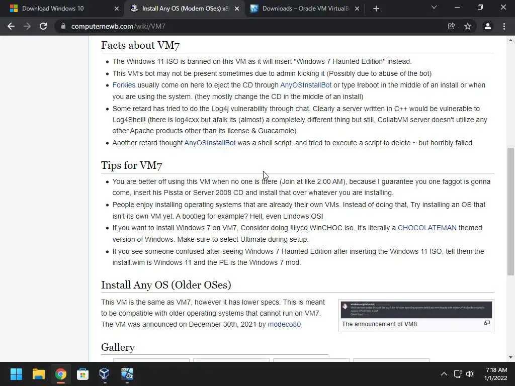Open AnyOSInstallBot link after 'retard thought'
This screenshot has height=386, width=515.
click(x=210, y=143)
